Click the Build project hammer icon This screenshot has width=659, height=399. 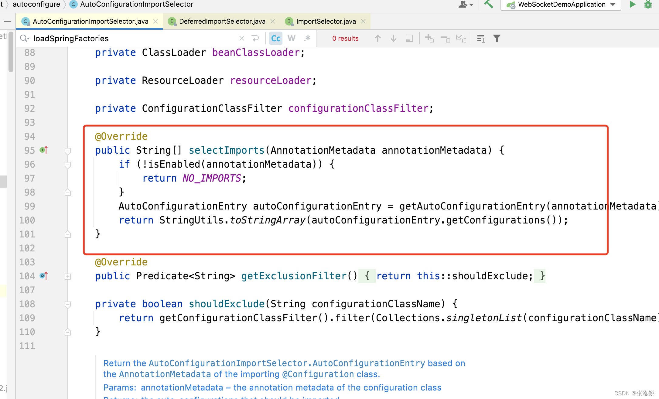pyautogui.click(x=489, y=5)
